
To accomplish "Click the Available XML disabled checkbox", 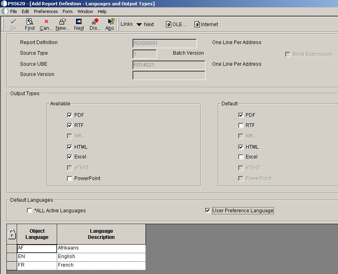I will pyautogui.click(x=69, y=136).
